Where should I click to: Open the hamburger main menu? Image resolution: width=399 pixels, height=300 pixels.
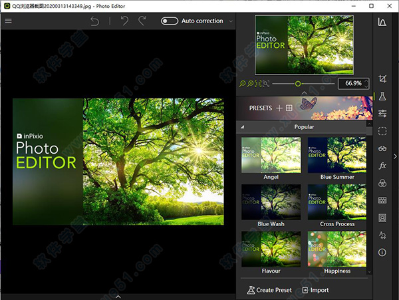coord(8,21)
